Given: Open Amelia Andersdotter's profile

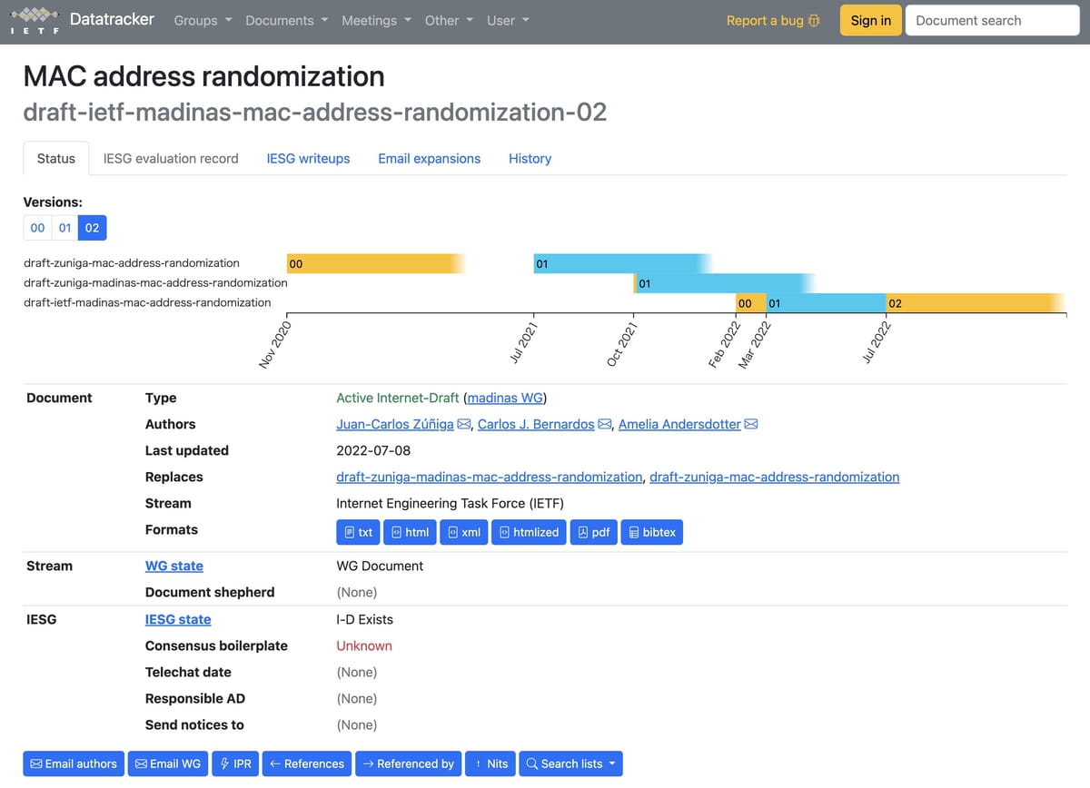Looking at the screenshot, I should (679, 424).
